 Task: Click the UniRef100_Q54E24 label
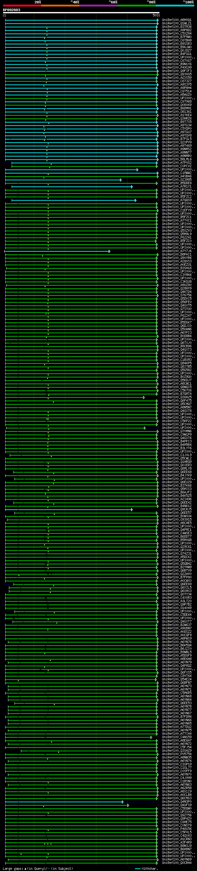tap(177, 679)
